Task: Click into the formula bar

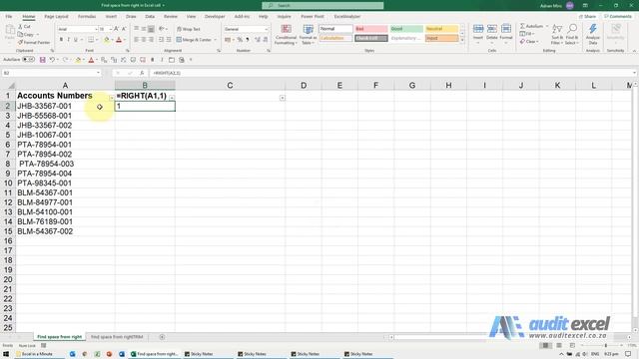Action: pos(391,73)
